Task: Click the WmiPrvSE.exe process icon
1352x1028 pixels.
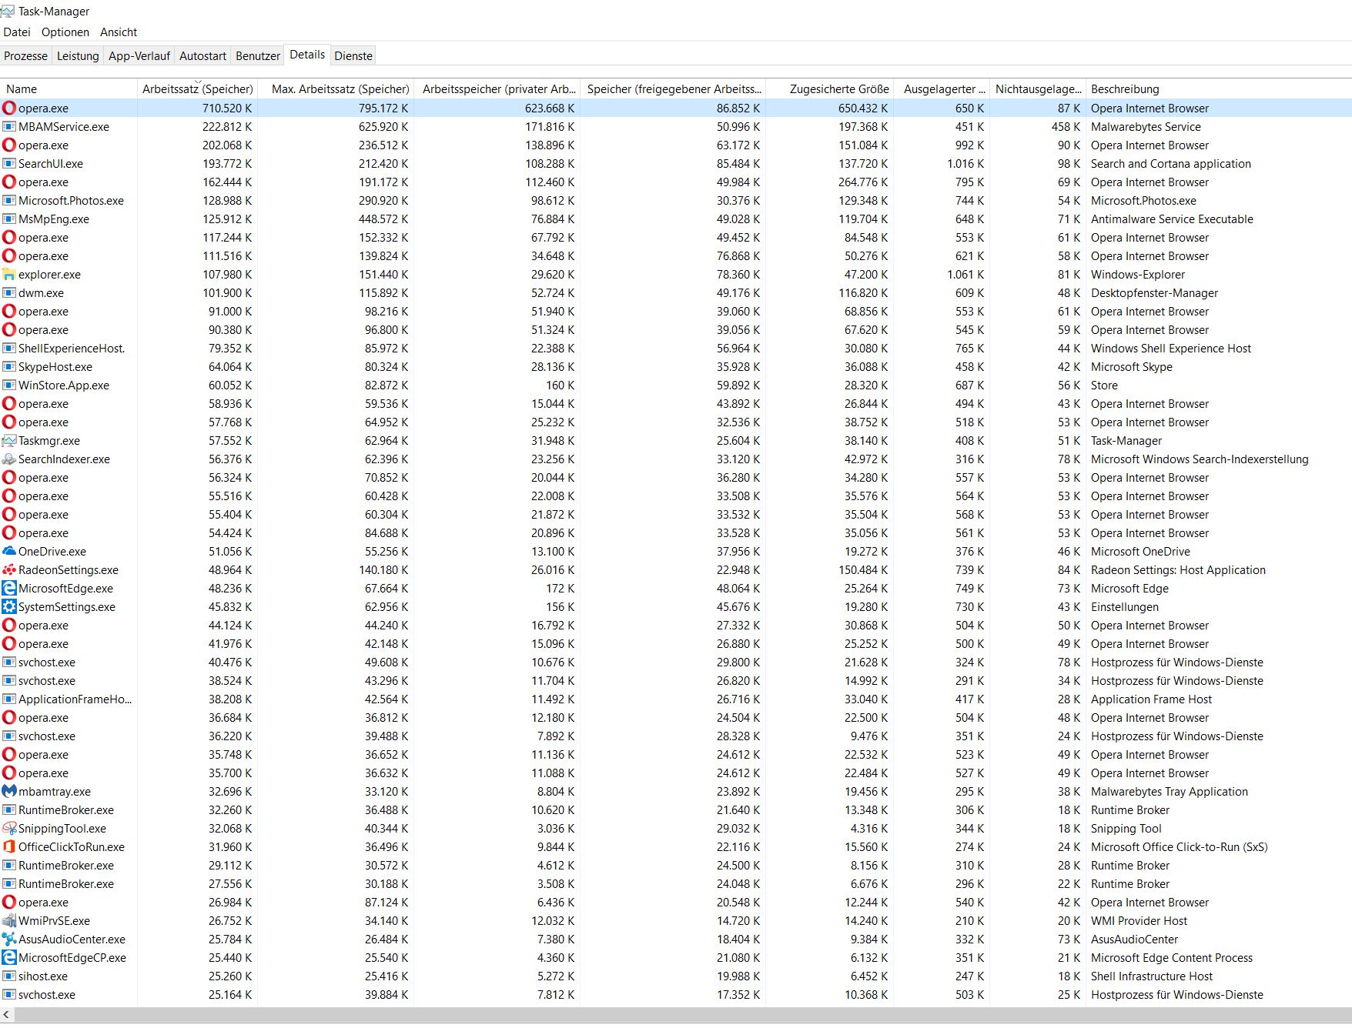Action: [x=9, y=921]
